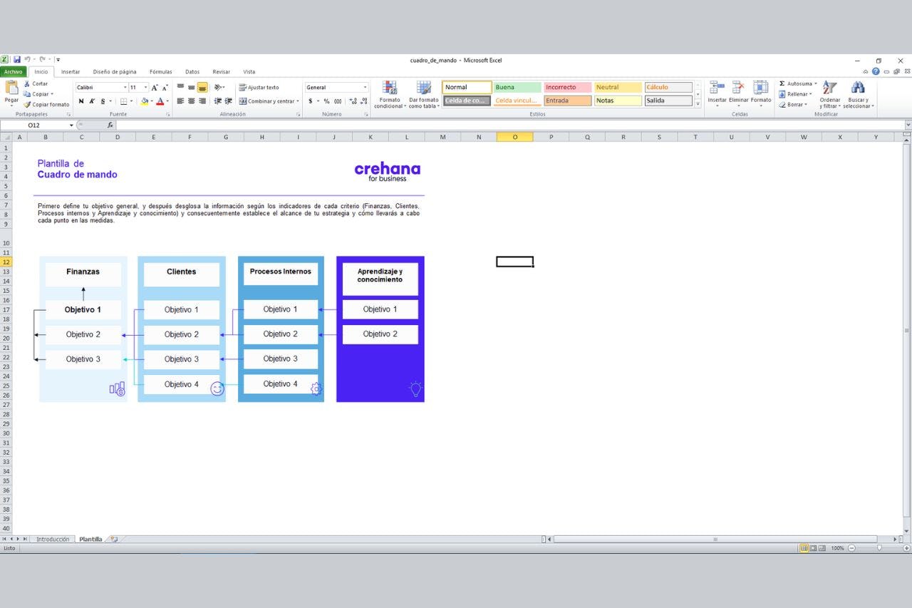Image resolution: width=912 pixels, height=608 pixels.
Task: Click the save icon in quick access toolbar
Action: pyautogui.click(x=17, y=60)
